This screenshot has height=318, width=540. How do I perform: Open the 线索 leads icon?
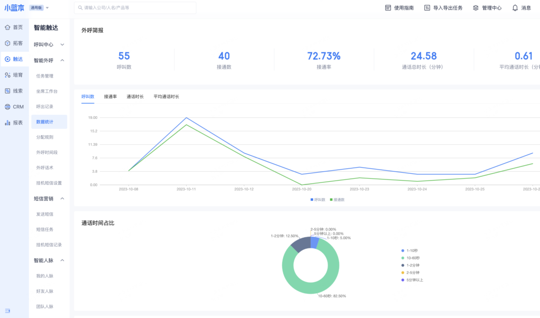[x=7, y=91]
